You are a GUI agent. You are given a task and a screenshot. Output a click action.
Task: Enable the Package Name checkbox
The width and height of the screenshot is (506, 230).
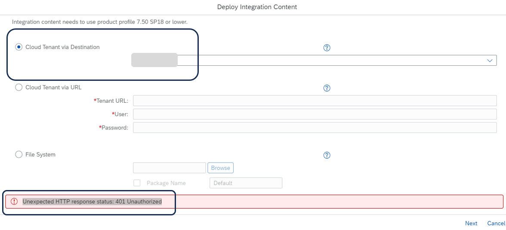(137, 183)
